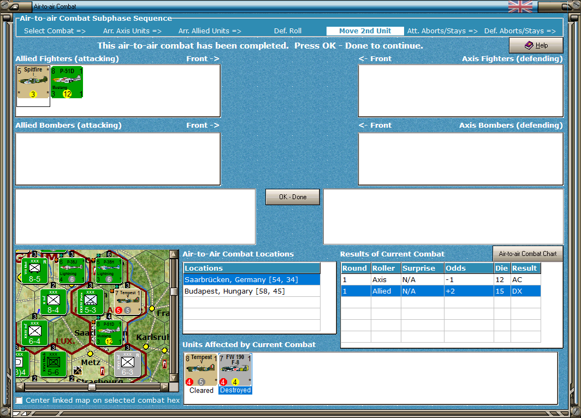This screenshot has width=581, height=418.
Task: Select the Def. Roll subphase
Action: click(x=288, y=31)
